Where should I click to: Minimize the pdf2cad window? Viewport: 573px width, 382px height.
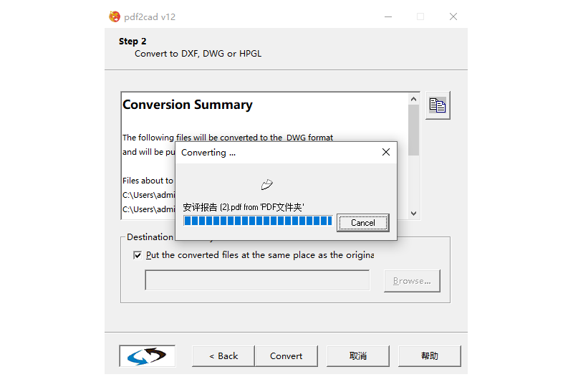pyautogui.click(x=387, y=16)
